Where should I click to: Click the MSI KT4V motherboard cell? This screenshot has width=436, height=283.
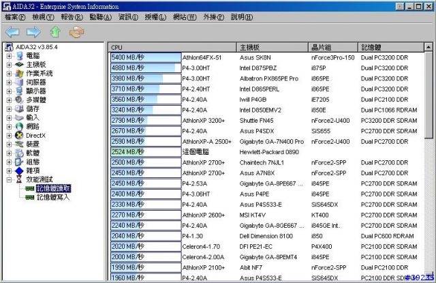pyautogui.click(x=253, y=215)
